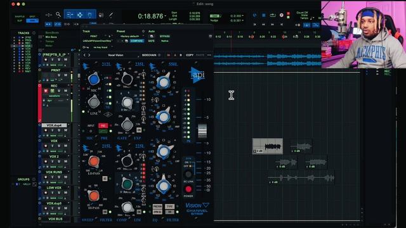Toggle the gate IN button
The height and width of the screenshot is (228, 406).
pyautogui.click(x=139, y=130)
